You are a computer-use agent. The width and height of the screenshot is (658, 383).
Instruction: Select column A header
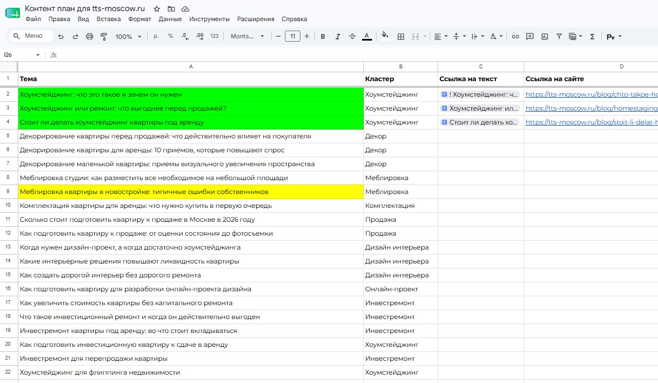[x=191, y=66]
